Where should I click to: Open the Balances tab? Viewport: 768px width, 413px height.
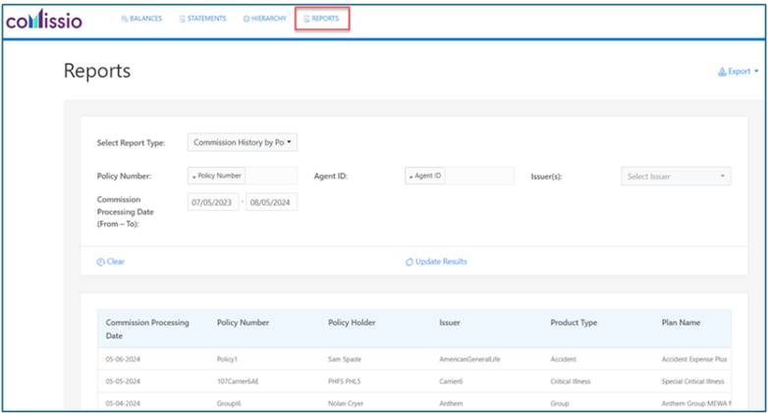coord(141,19)
